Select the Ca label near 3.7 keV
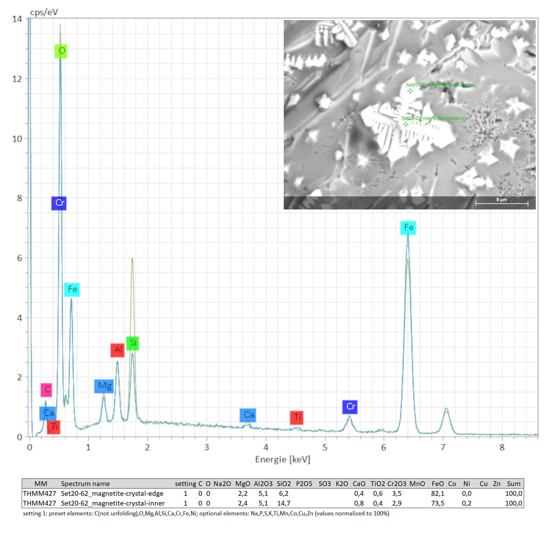 click(248, 415)
